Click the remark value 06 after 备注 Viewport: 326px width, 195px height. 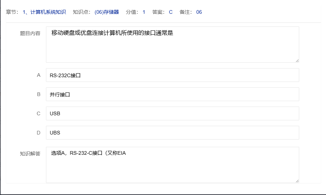pyautogui.click(x=199, y=12)
